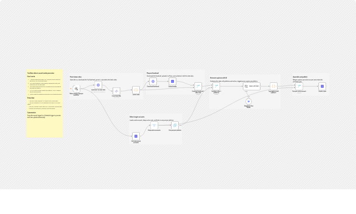
Task: Select the One post per platform node
Action: click(175, 125)
